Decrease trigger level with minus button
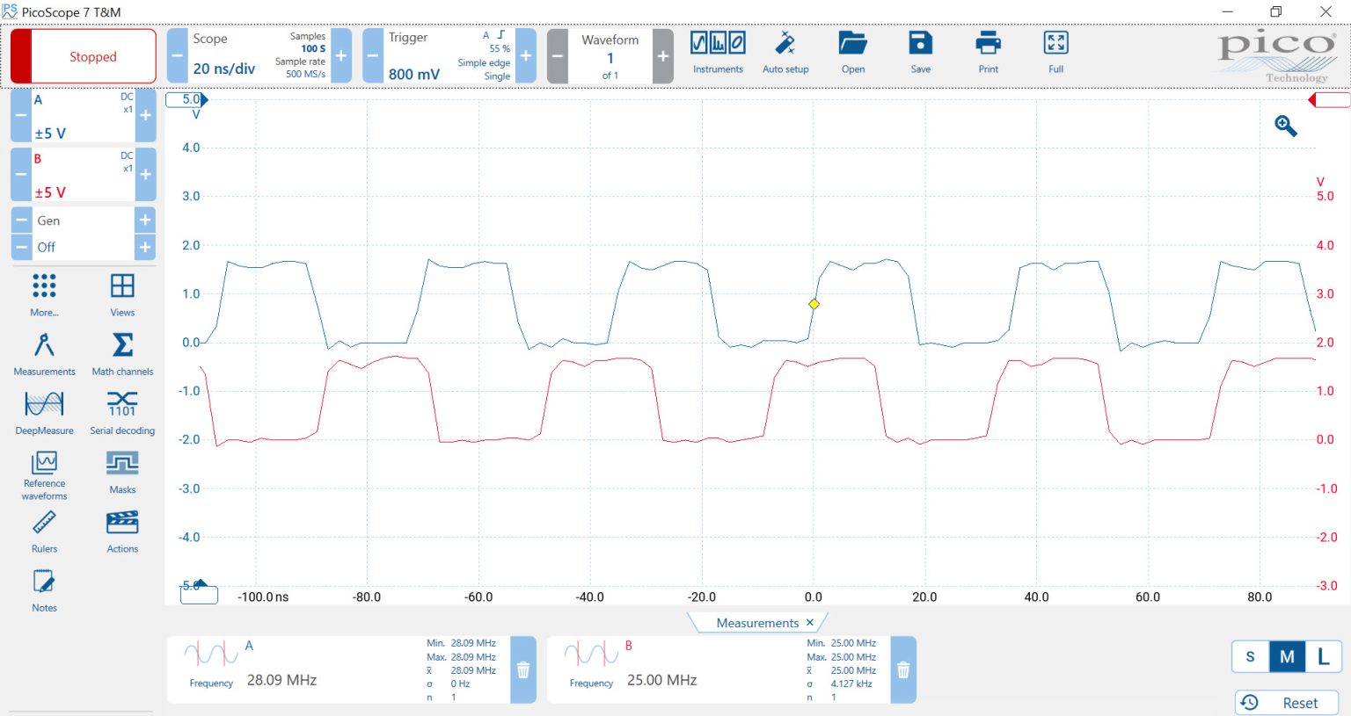Image resolution: width=1351 pixels, height=716 pixels. point(373,55)
